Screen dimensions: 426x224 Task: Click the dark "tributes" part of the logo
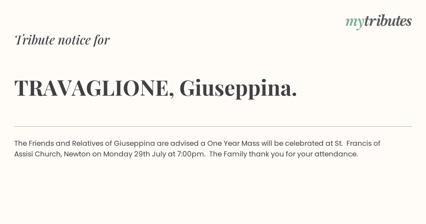pyautogui.click(x=388, y=21)
